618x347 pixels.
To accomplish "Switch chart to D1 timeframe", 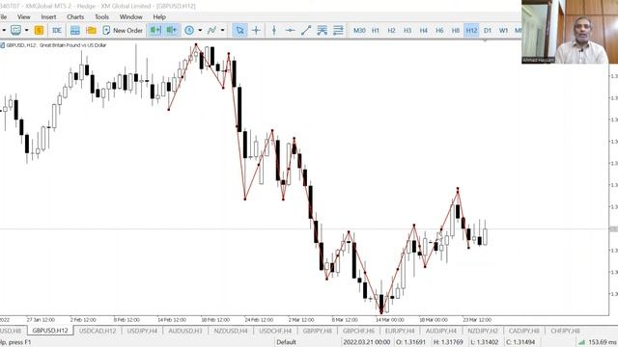I will pos(488,30).
